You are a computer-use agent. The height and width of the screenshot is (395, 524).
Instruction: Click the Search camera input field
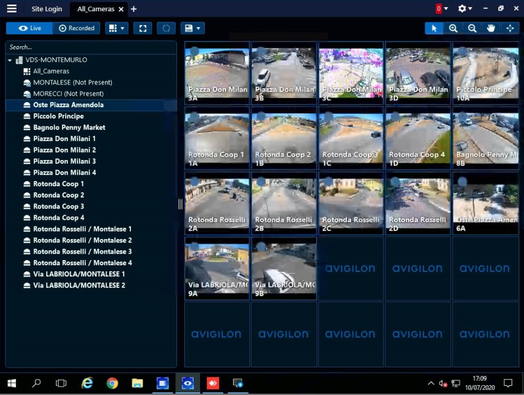coord(91,47)
